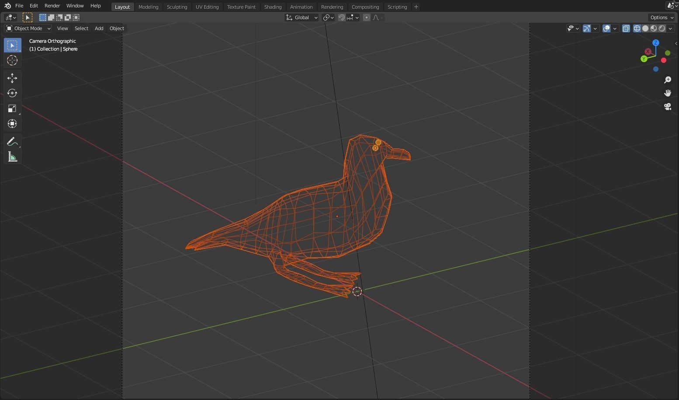
Task: Open the Render menu
Action: [52, 6]
